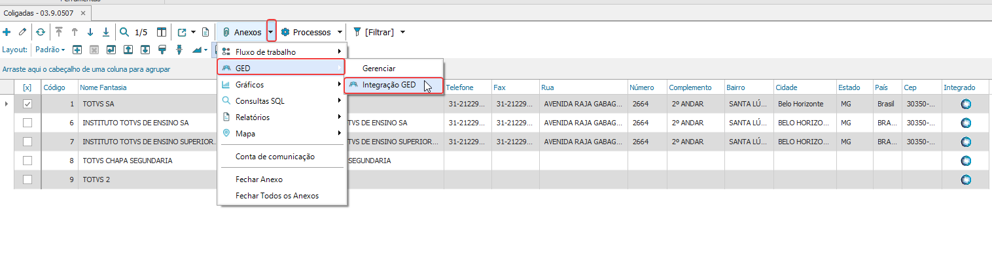Click the layout move-up icon
992x265 pixels.
click(128, 50)
